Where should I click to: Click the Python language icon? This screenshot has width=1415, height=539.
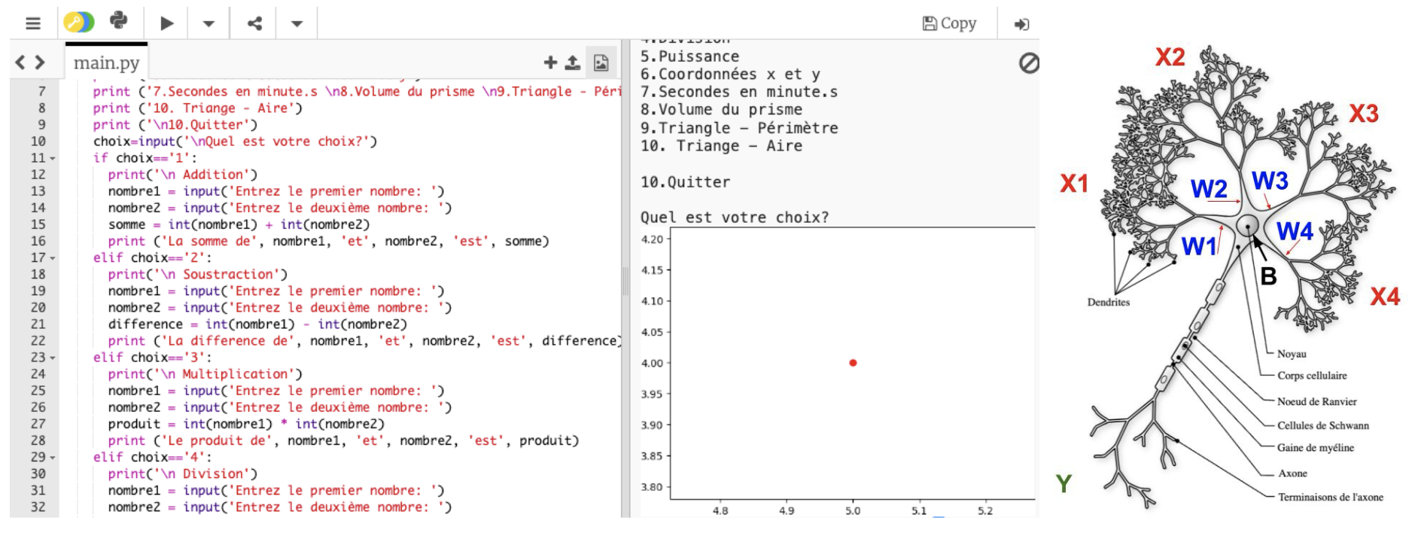119,21
